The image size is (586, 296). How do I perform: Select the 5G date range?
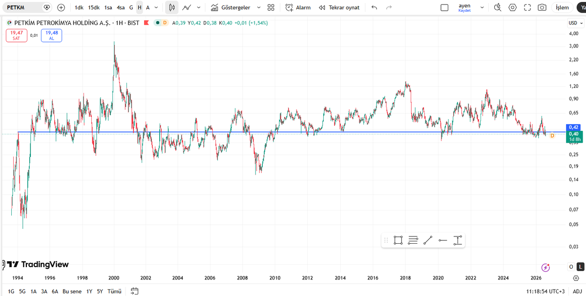pos(22,291)
